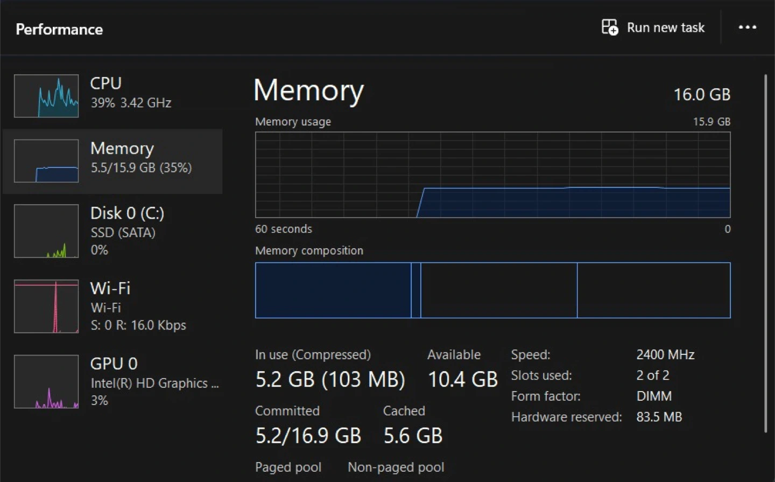Click the Run new task icon
This screenshot has width=775, height=482.
click(609, 27)
